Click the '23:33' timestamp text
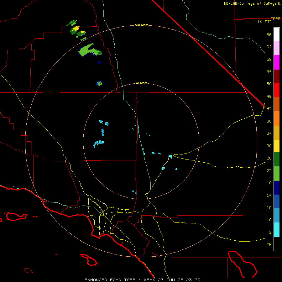Image resolution: width=282 pixels, height=282 pixels. click(x=193, y=280)
